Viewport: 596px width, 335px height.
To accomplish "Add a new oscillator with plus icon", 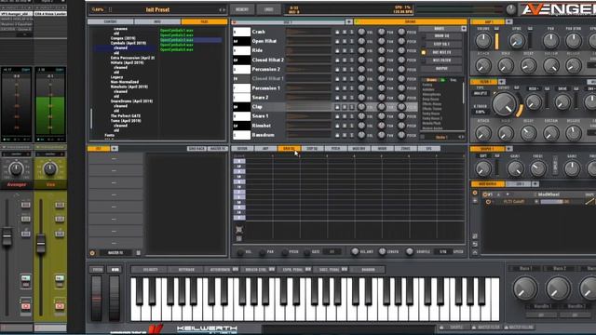I will click(x=348, y=22).
